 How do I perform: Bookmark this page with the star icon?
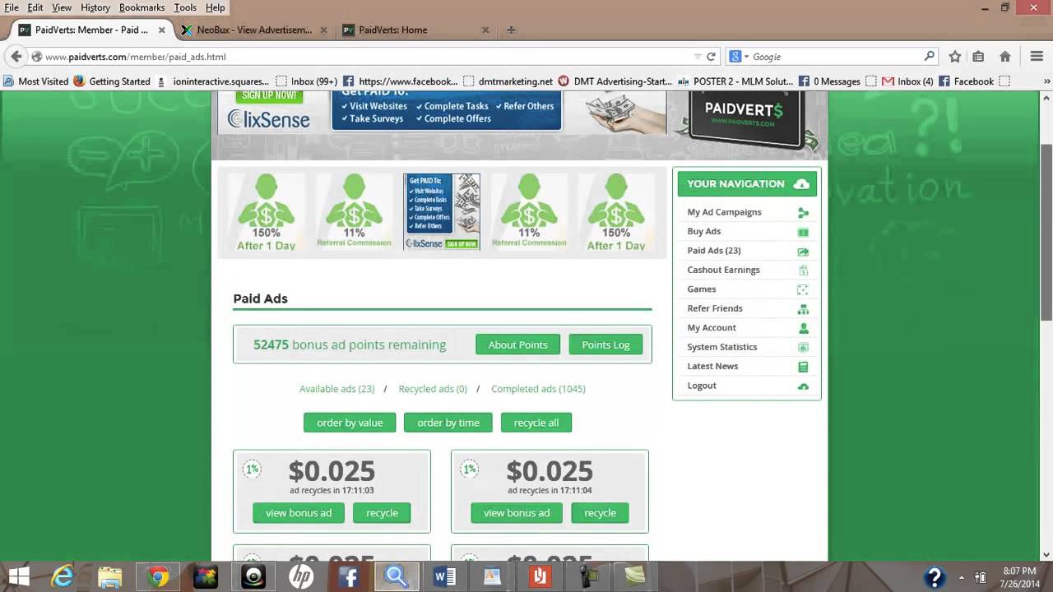tap(955, 57)
